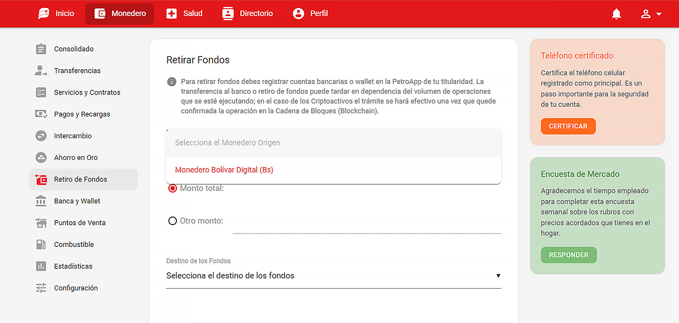This screenshot has width=679, height=323.
Task: Select the Otro monto radio button
Action: pos(173,221)
